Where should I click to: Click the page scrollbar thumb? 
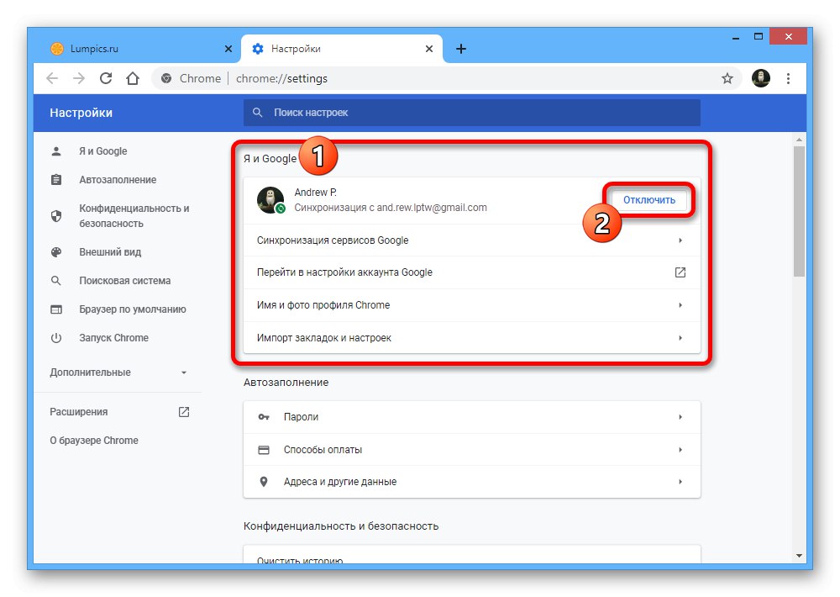(x=799, y=211)
